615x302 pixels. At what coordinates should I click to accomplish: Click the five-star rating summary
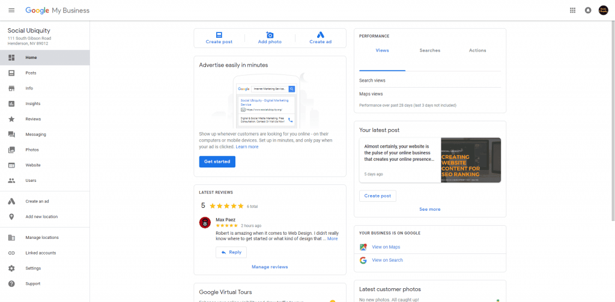coord(226,205)
